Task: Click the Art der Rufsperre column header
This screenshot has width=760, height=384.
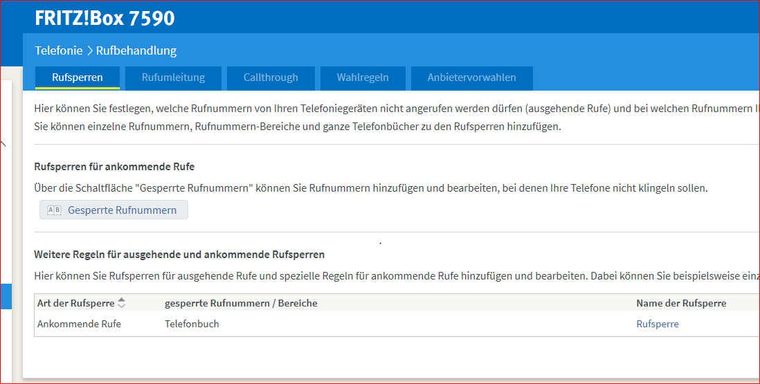Action: point(75,303)
